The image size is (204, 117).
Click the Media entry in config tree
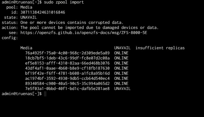(x=26, y=48)
